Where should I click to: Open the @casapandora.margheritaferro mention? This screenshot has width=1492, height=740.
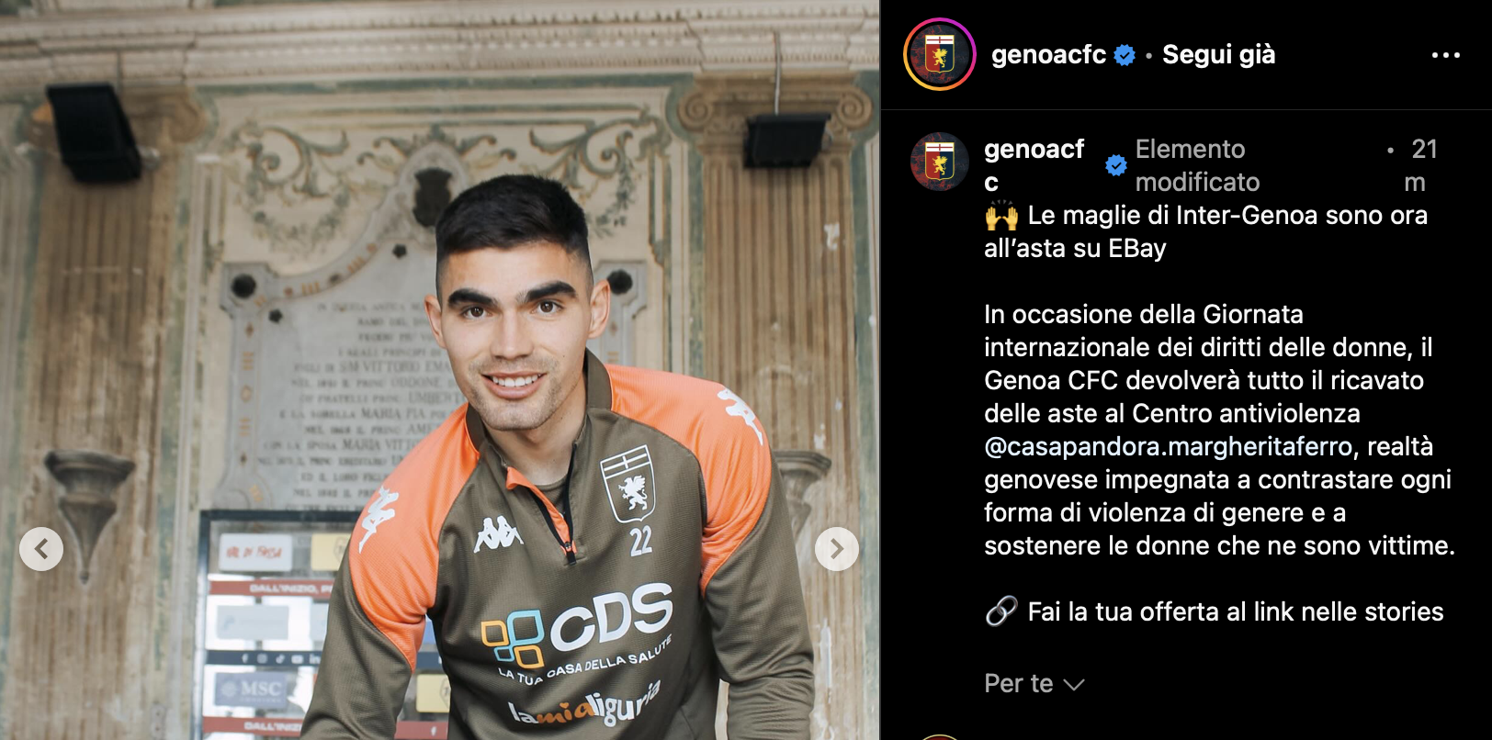click(1168, 446)
